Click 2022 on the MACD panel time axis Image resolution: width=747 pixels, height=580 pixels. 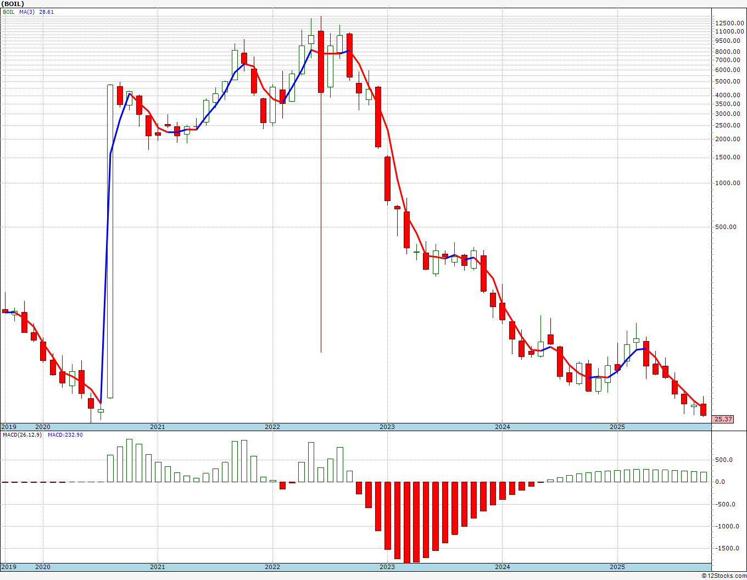(272, 567)
